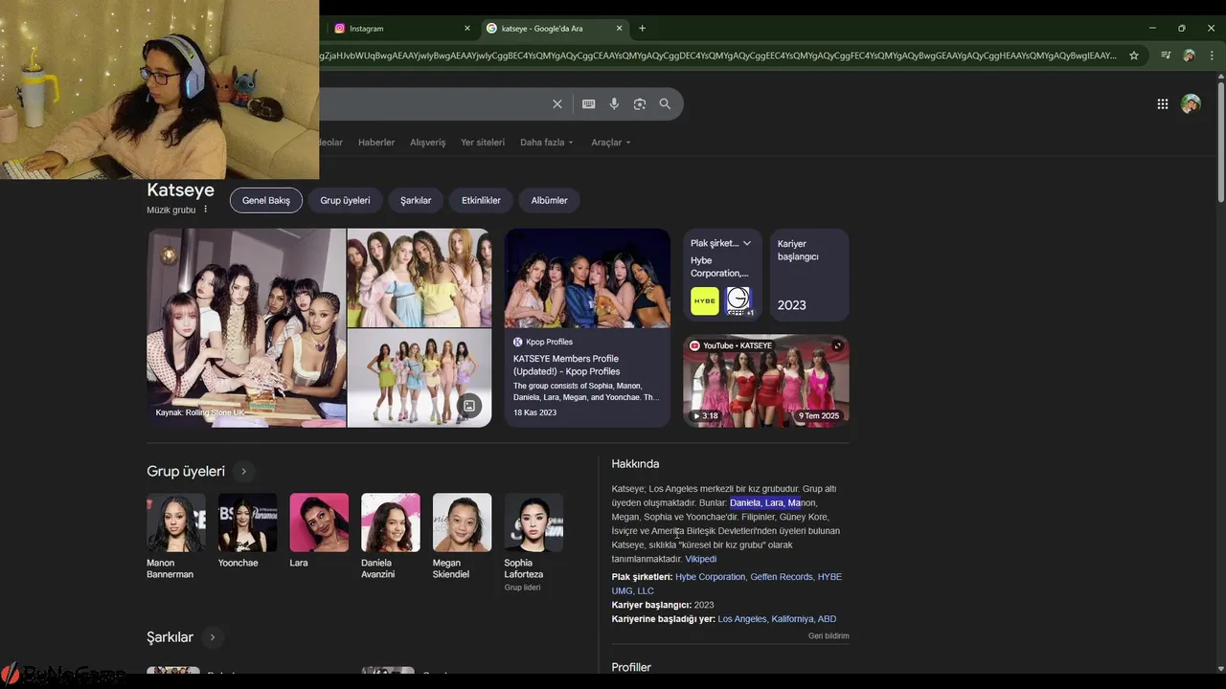Open the pastel dresses group photo
The height and width of the screenshot is (689, 1226).
420,278
